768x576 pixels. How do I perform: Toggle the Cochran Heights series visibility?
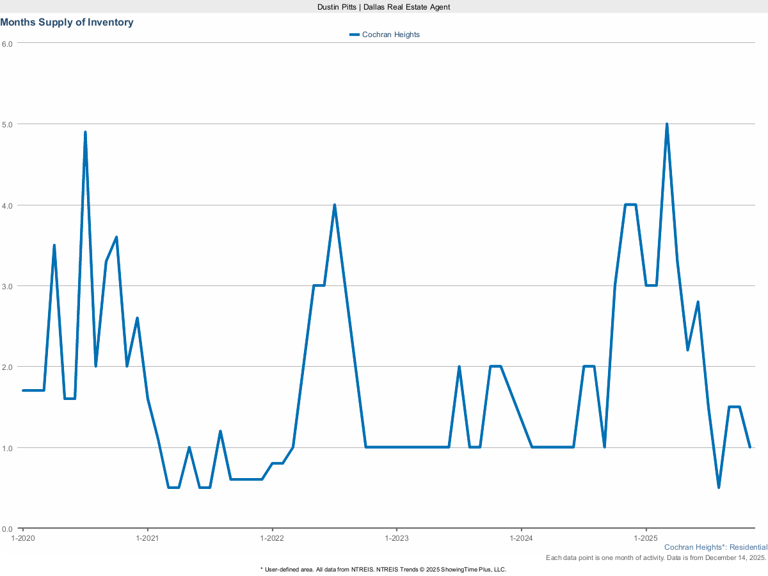(390, 35)
